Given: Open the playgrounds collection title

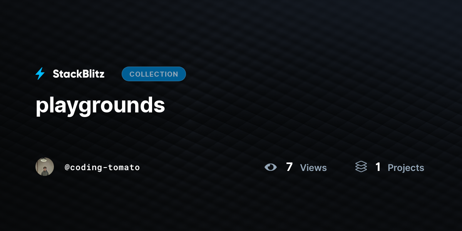Looking at the screenshot, I should pyautogui.click(x=100, y=106).
